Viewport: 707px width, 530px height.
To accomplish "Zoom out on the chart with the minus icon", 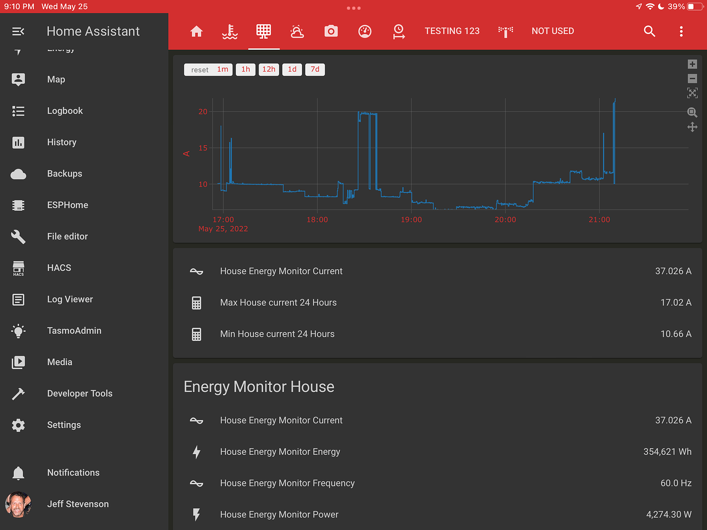I will click(x=692, y=78).
